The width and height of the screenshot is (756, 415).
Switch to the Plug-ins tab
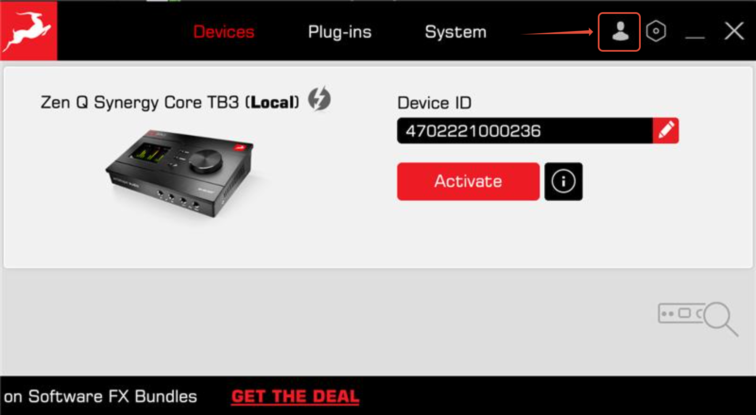tap(340, 32)
